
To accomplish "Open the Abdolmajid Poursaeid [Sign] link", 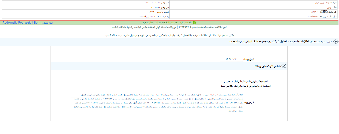I will coord(22,22).
